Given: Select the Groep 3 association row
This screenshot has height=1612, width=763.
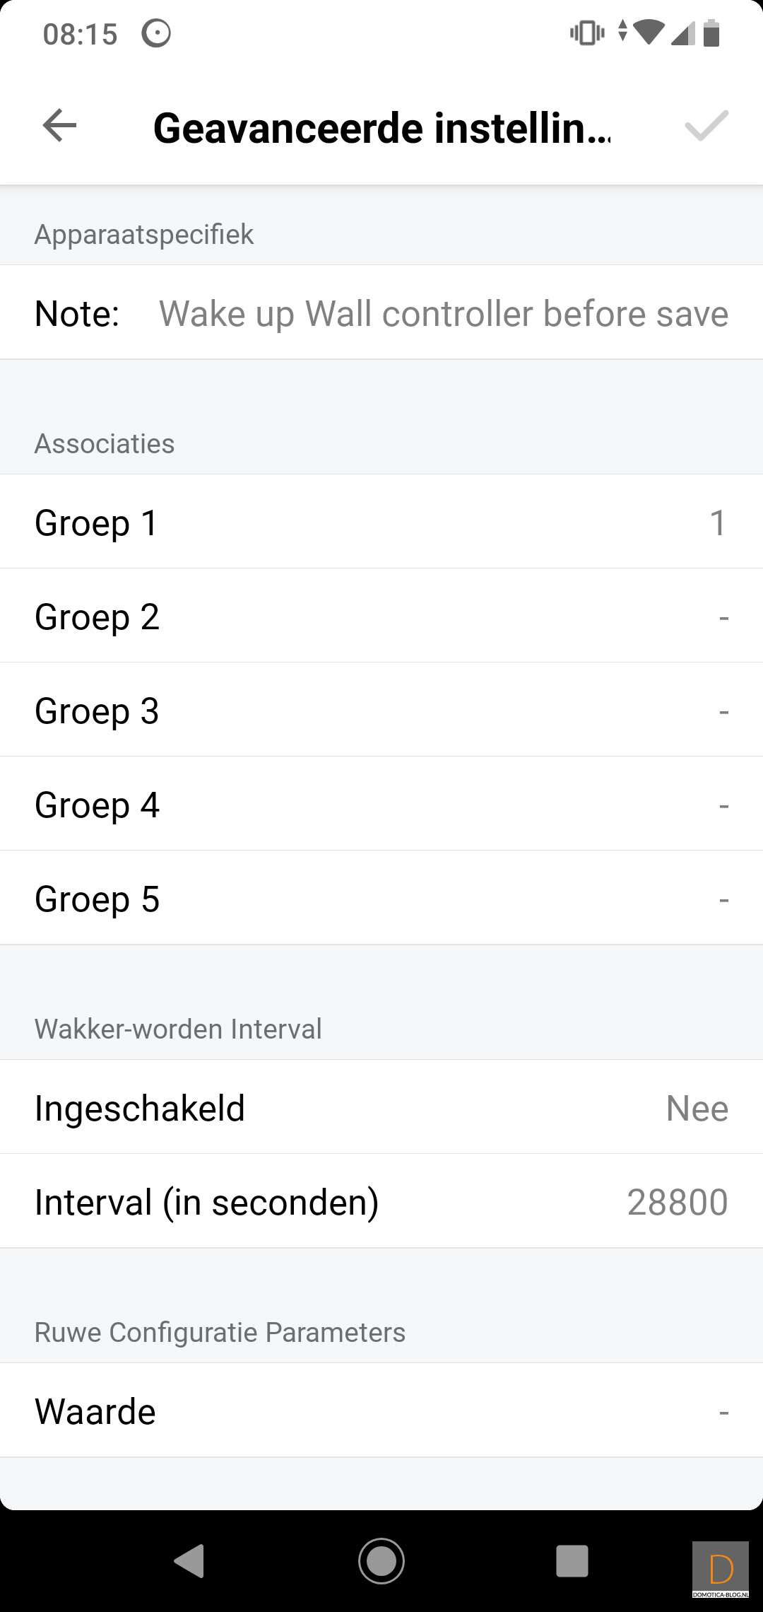Looking at the screenshot, I should pos(381,711).
